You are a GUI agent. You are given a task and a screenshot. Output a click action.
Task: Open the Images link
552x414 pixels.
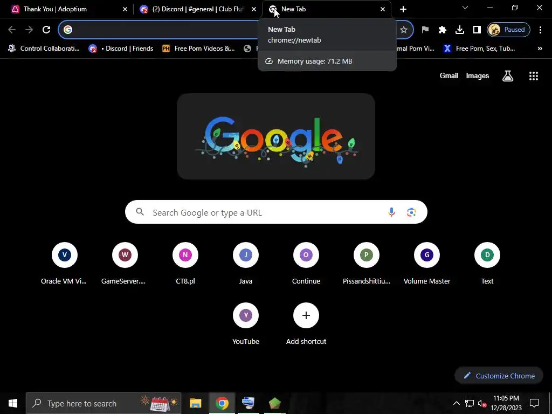478,75
